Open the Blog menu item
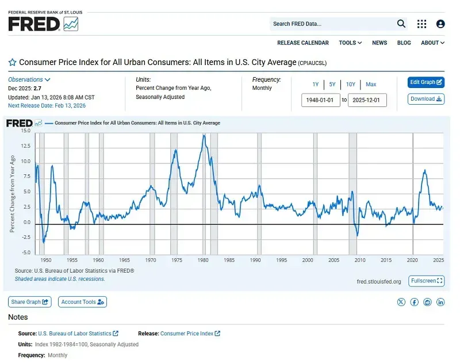 tap(404, 43)
